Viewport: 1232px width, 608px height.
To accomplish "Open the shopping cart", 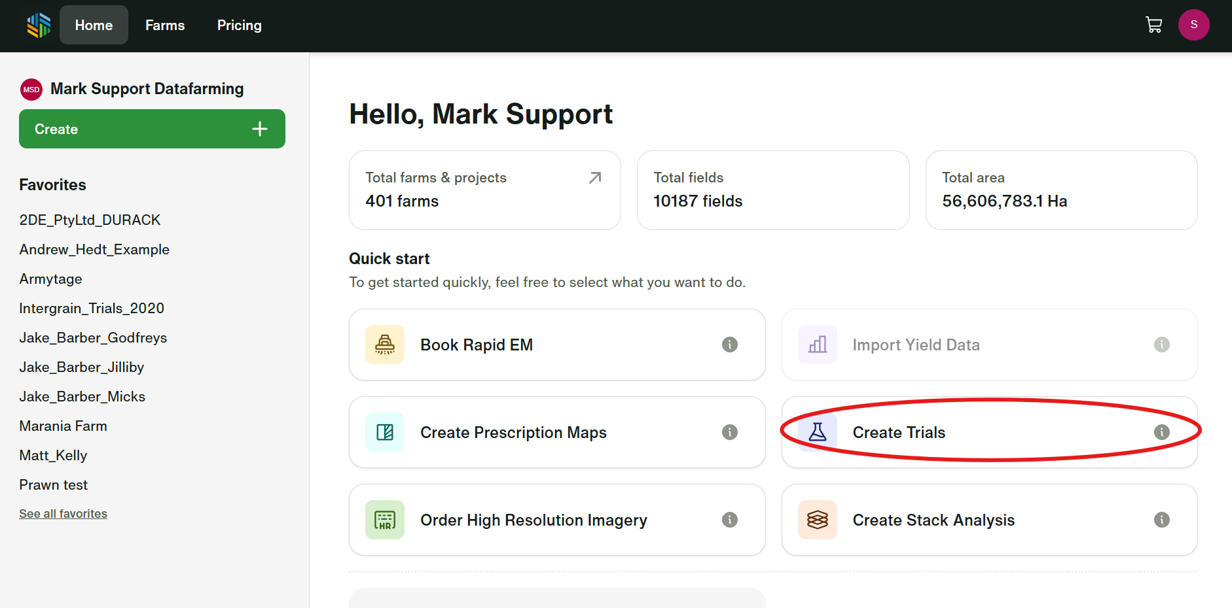I will (x=1153, y=25).
